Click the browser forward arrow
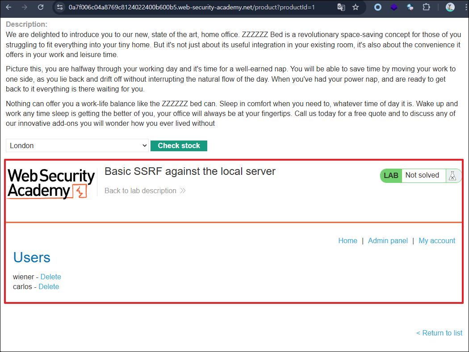 point(25,7)
